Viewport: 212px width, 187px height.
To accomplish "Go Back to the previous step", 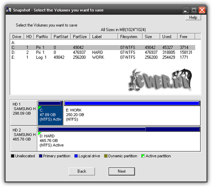I will (82, 172).
